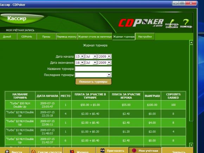The width and height of the screenshot is (204, 153).
Task: Open the Последние турниры dropdown
Action: coord(93,75)
